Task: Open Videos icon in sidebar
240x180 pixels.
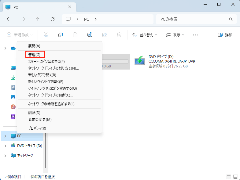Action: (13, 117)
